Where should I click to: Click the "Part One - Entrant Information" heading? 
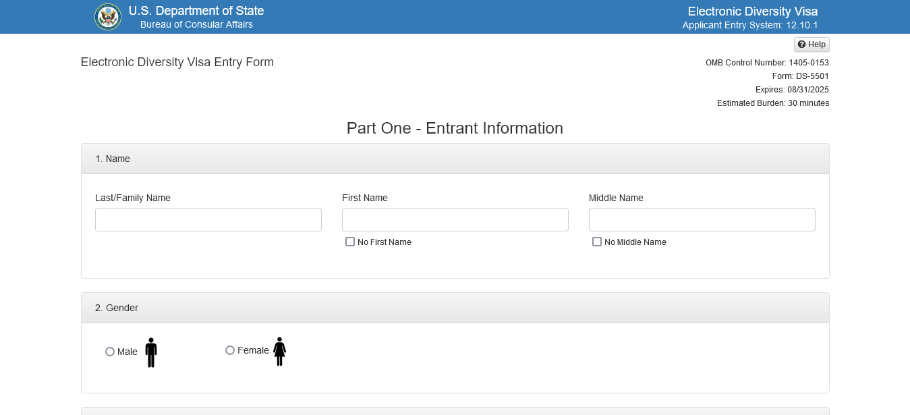coord(455,128)
